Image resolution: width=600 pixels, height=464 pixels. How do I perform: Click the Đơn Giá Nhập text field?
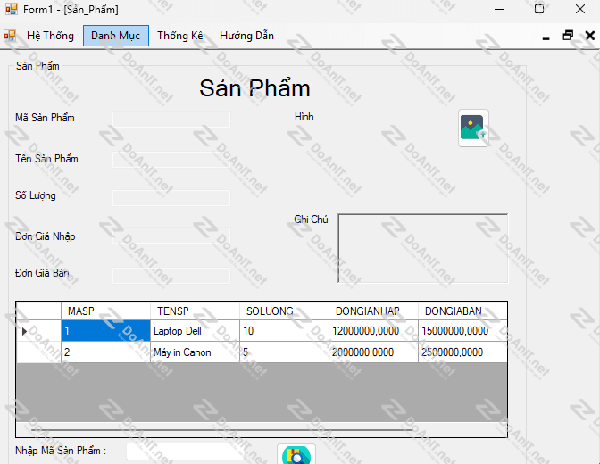click(171, 236)
